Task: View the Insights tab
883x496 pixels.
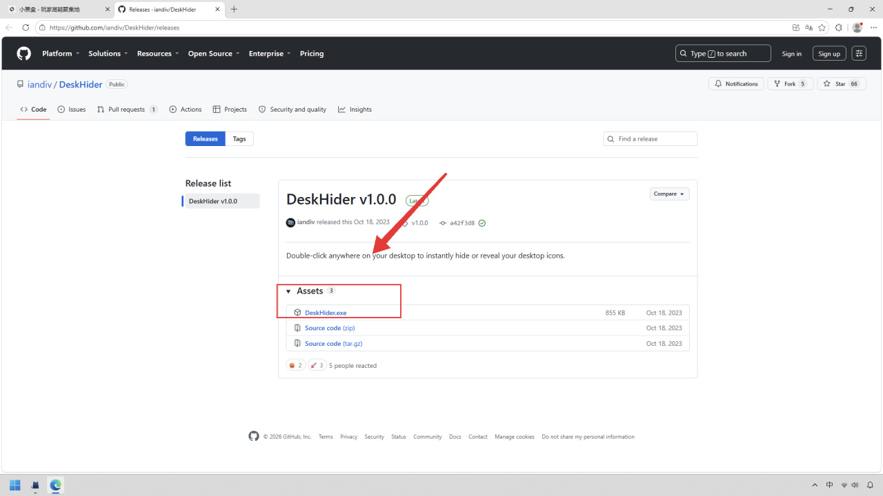Action: (355, 110)
